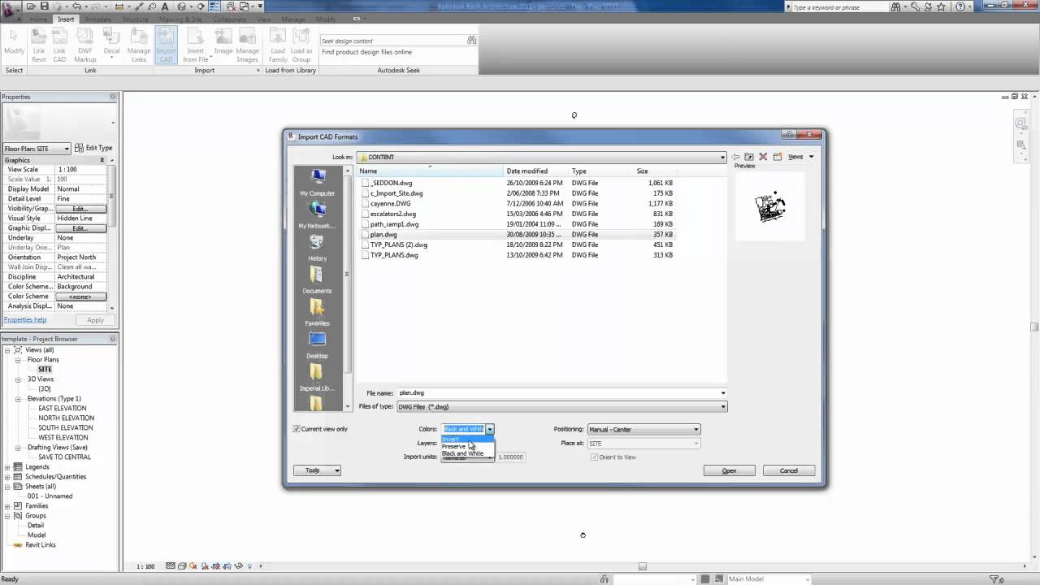Choose Black and White list option
Screen dimensions: 1040x585
click(467, 453)
